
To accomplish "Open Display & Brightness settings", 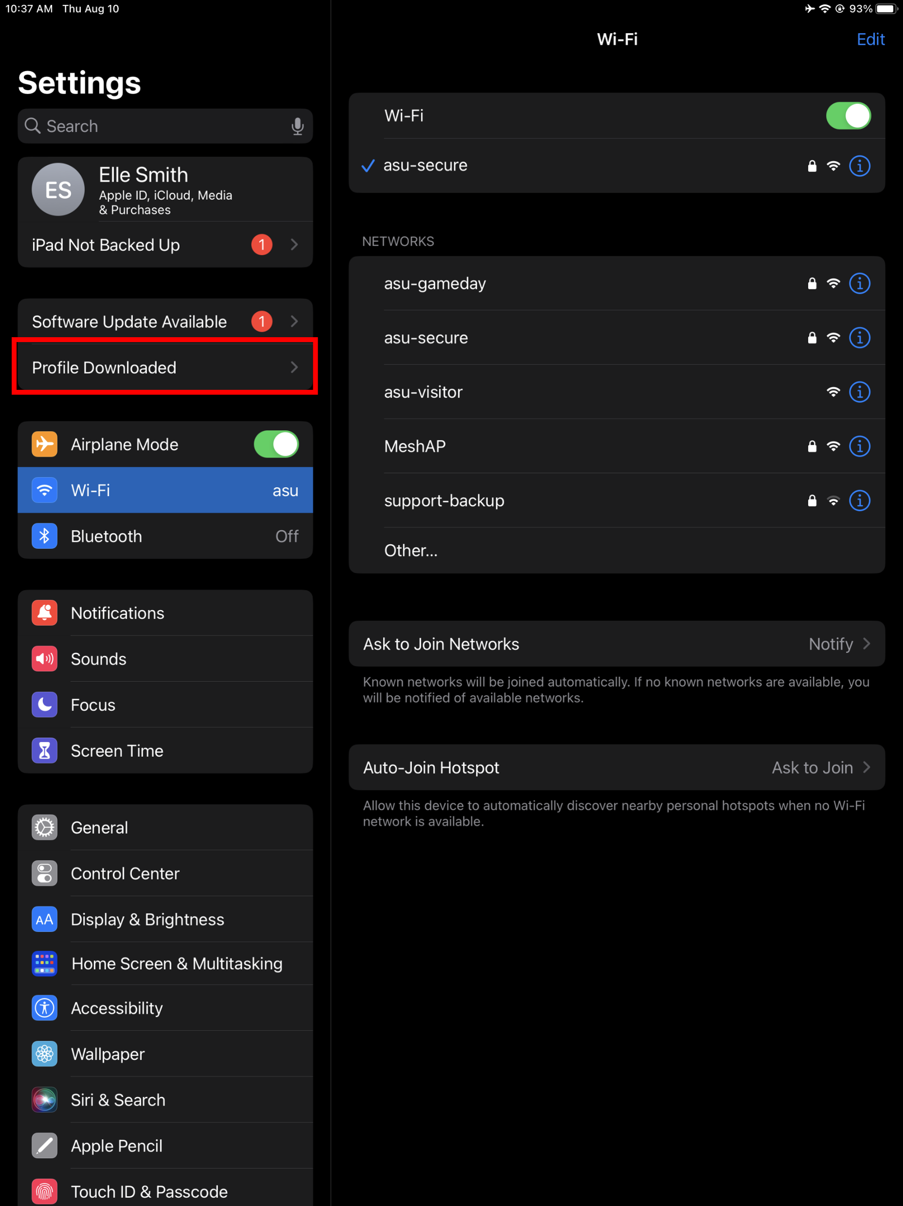I will pyautogui.click(x=165, y=920).
